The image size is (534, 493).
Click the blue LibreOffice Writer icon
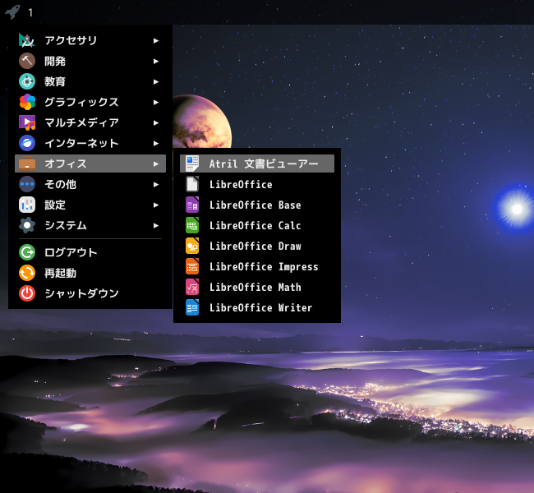(192, 307)
